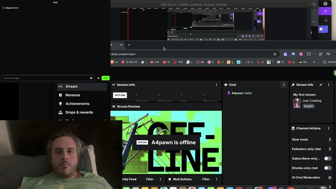Click the Revenue chart icon in sidebar
The width and height of the screenshot is (336, 189).
[x=60, y=95]
